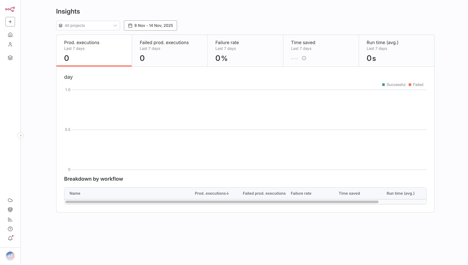Click the Failure rate column header
The width and height of the screenshot is (468, 265).
(x=301, y=193)
